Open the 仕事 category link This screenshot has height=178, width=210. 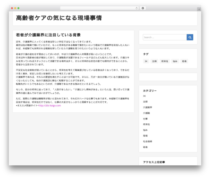point(145,119)
